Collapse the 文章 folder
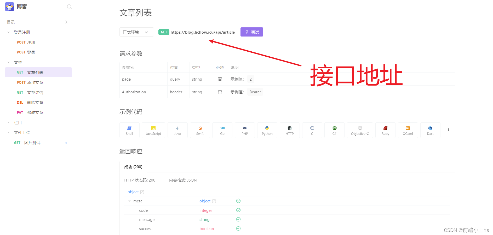 (8, 62)
